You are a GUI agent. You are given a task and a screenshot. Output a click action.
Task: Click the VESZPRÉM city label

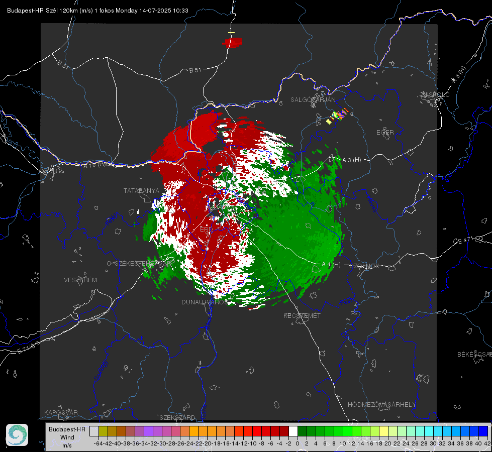(80, 280)
